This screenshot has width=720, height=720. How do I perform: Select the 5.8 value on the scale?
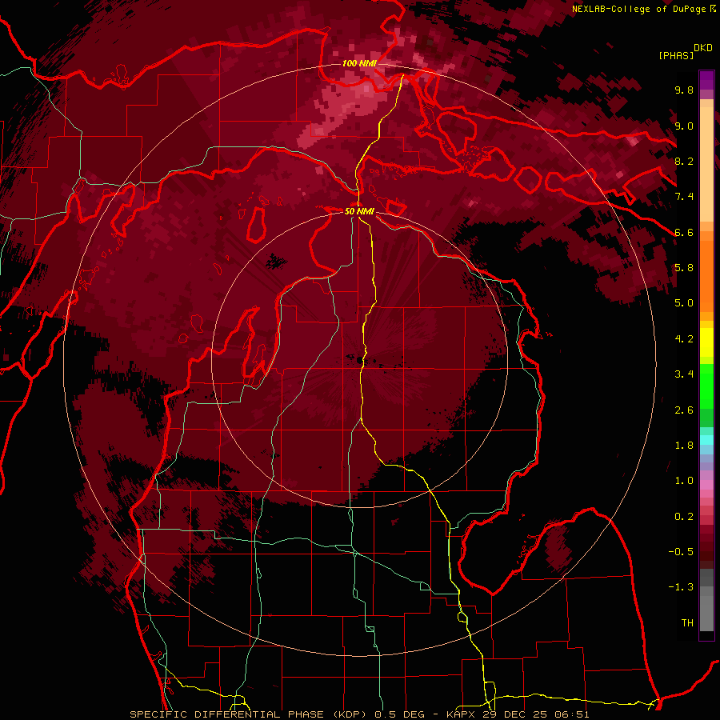[x=684, y=268]
